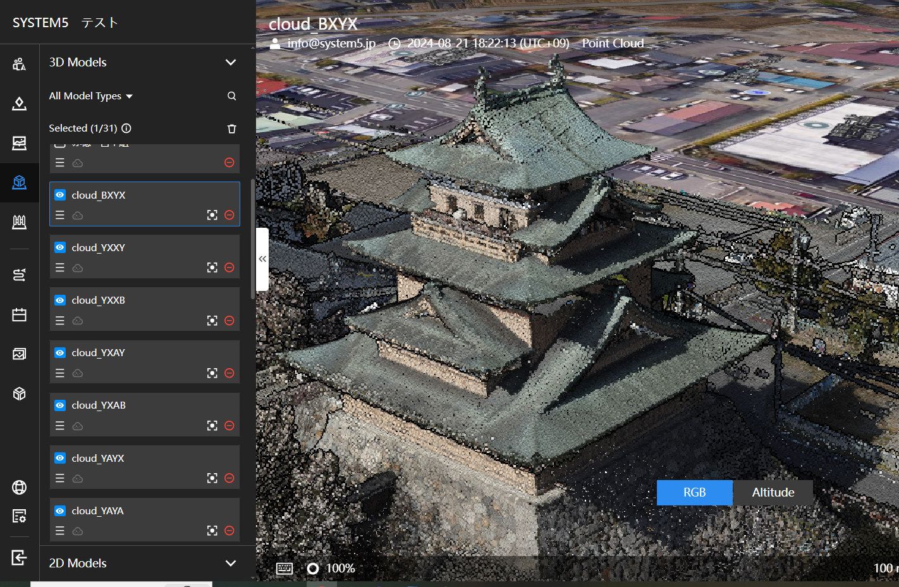Hide the cloud_BXYX model using its eye toggle

pyautogui.click(x=60, y=195)
